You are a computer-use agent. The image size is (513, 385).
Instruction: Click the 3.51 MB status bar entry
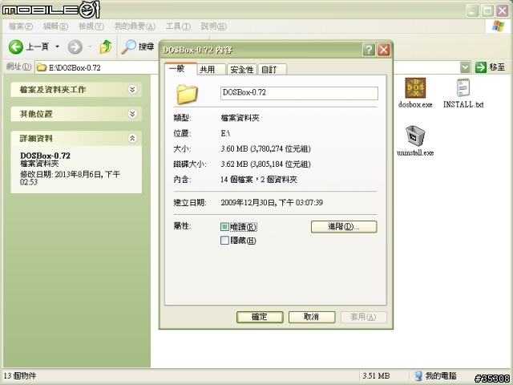click(x=376, y=376)
